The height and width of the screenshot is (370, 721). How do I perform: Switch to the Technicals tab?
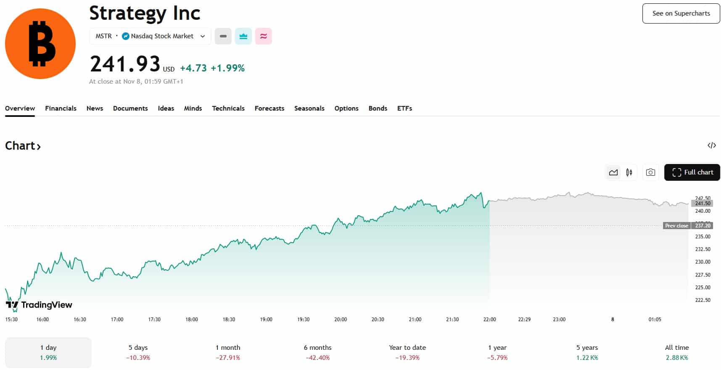coord(228,108)
